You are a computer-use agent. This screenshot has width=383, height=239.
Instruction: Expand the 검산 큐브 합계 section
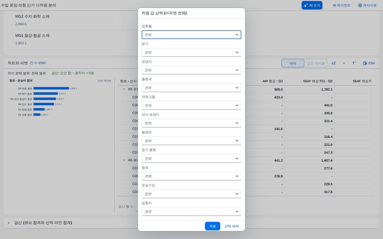(9, 223)
